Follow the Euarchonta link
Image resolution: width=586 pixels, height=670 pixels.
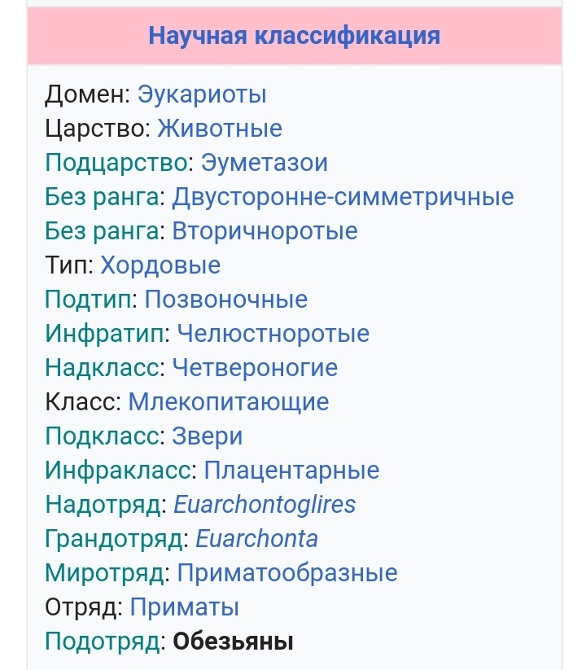(257, 539)
